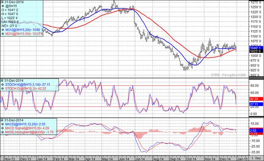Open the 1 Day interval selector
264x161 pixels.
point(256,158)
